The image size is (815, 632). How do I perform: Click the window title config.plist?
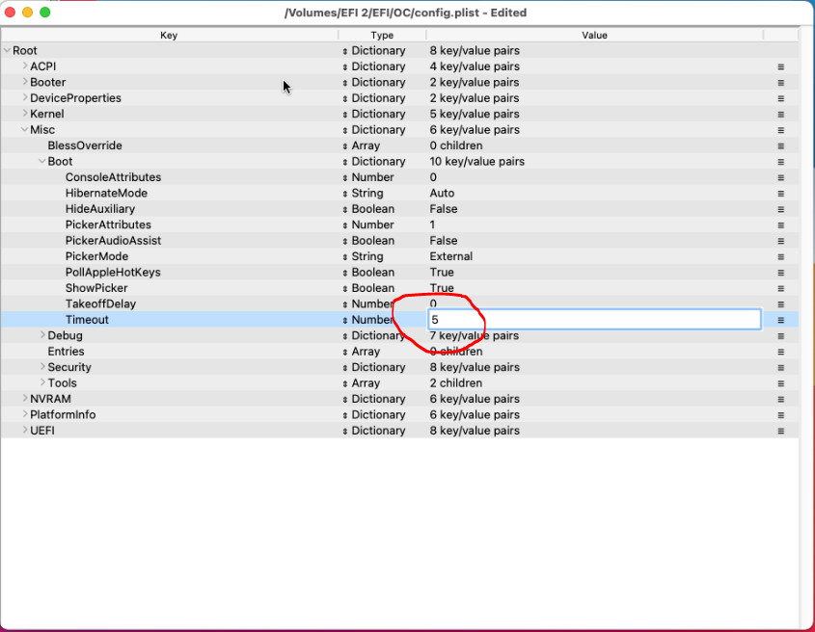coord(405,13)
